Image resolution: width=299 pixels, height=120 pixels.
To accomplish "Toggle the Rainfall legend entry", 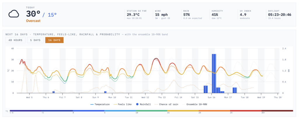I will click(143, 104).
